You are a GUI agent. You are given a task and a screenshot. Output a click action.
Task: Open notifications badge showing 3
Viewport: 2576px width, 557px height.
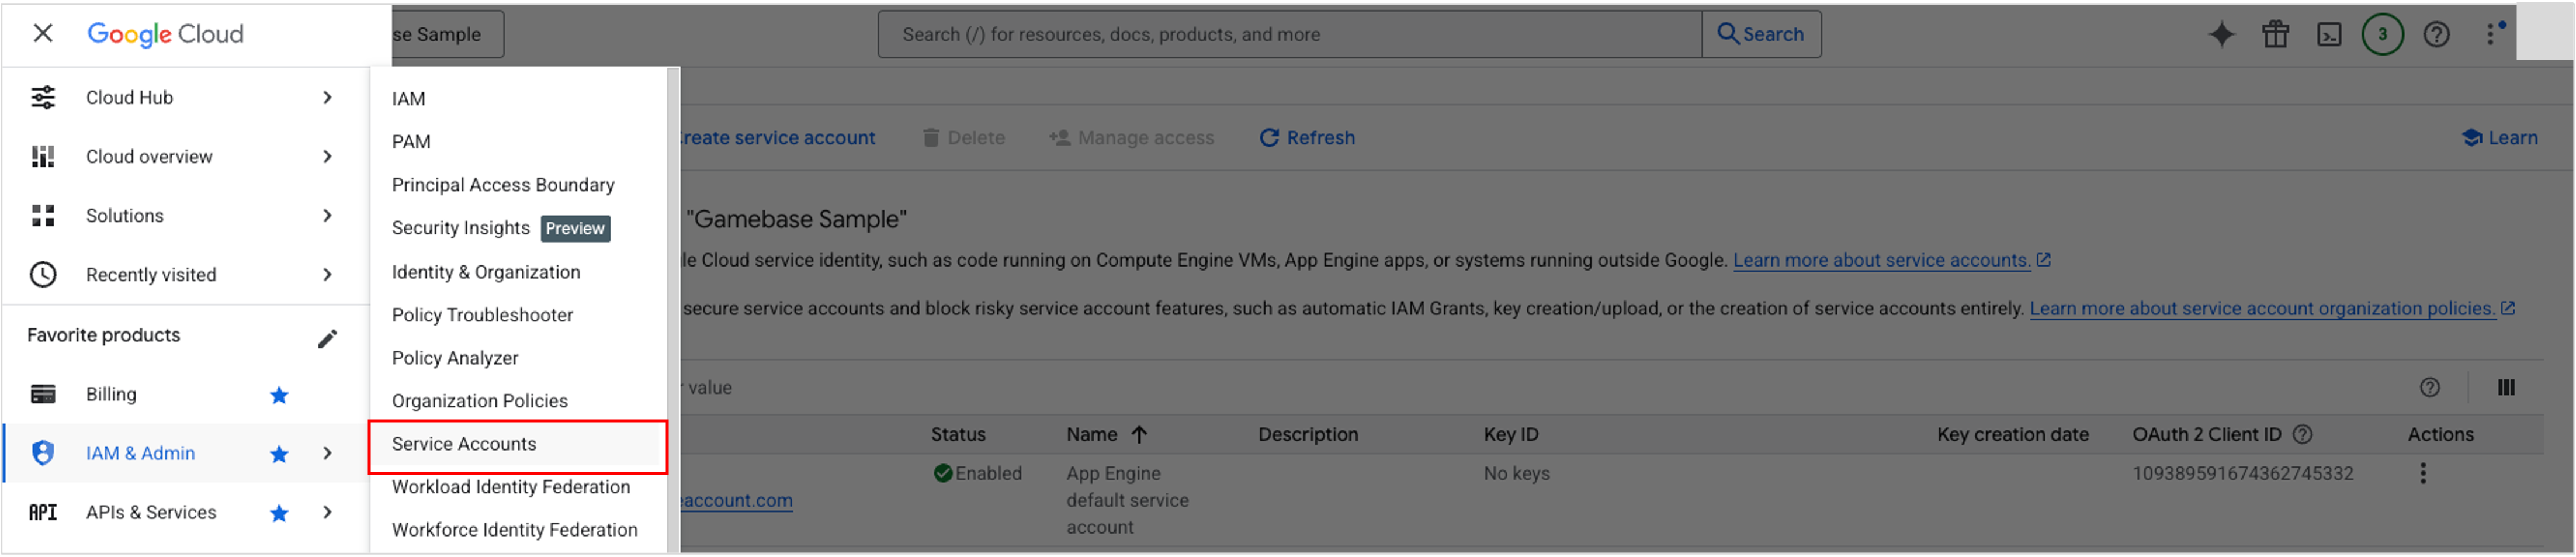(x=2383, y=34)
